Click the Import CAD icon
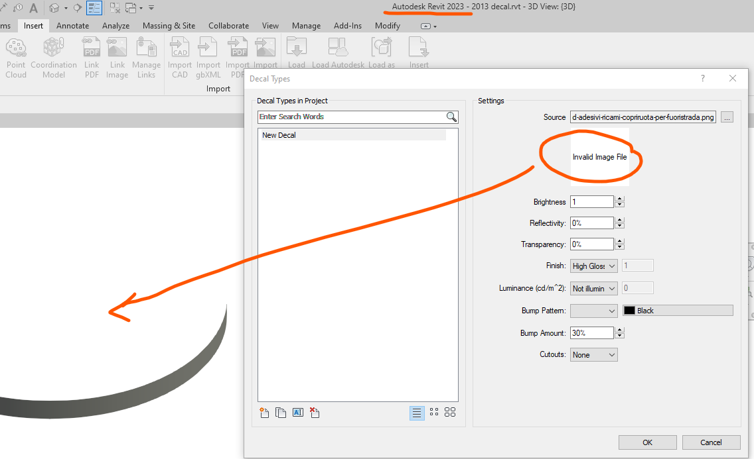Viewport: 754px width, 459px height. click(180, 48)
